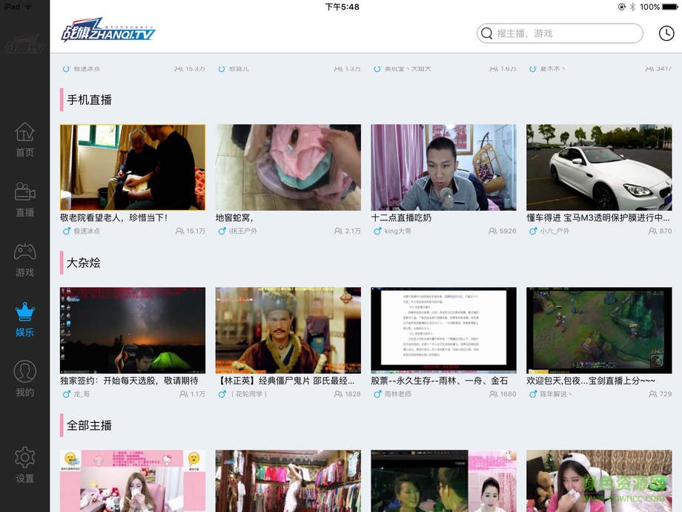
Task: Open the 股票--永久生存 stock stream
Action: coord(443,332)
